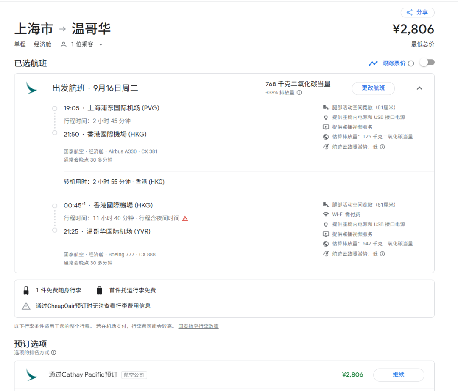Click the 通过Cathay Pacific预订 booking option
Screen dimensions: 458x391
(x=83, y=374)
